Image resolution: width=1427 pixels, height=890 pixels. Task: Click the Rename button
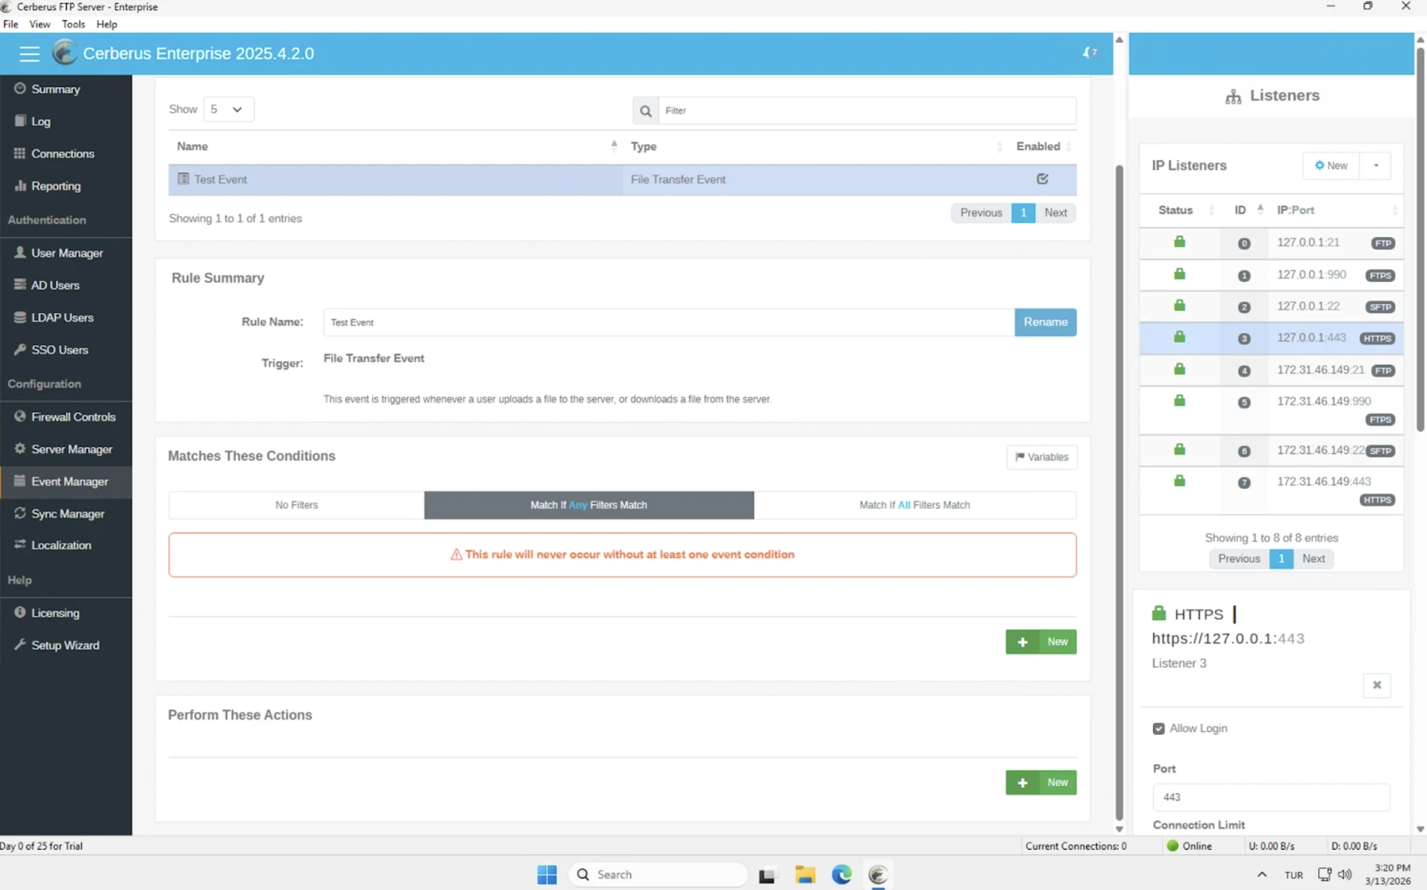tap(1045, 322)
